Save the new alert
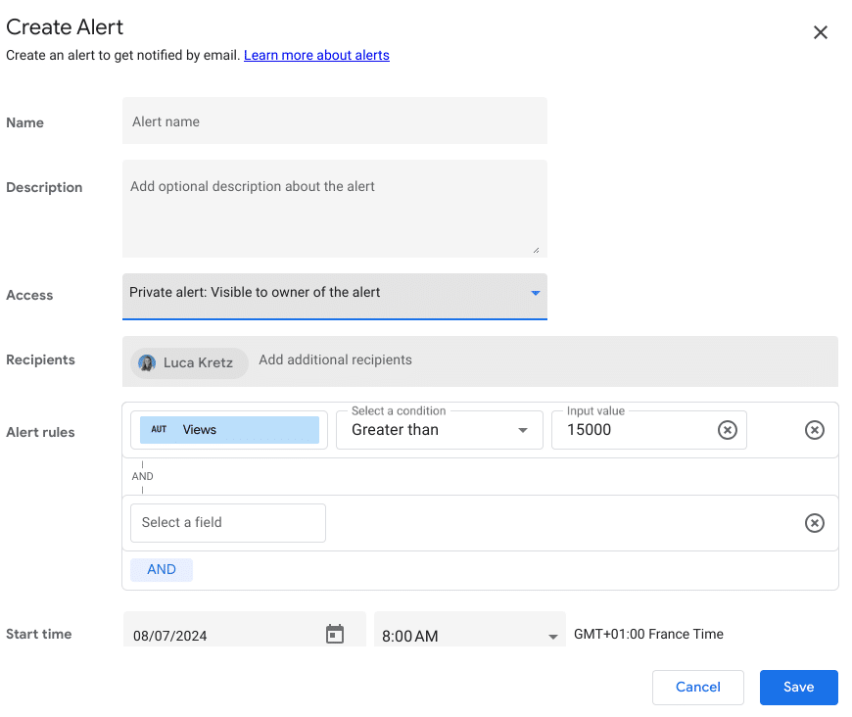Viewport: 852px width, 717px height. pos(798,687)
